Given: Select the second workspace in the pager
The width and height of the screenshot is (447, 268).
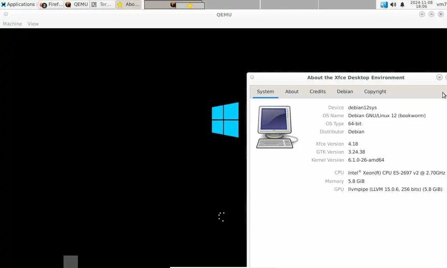Looking at the screenshot, I should 231,5.
